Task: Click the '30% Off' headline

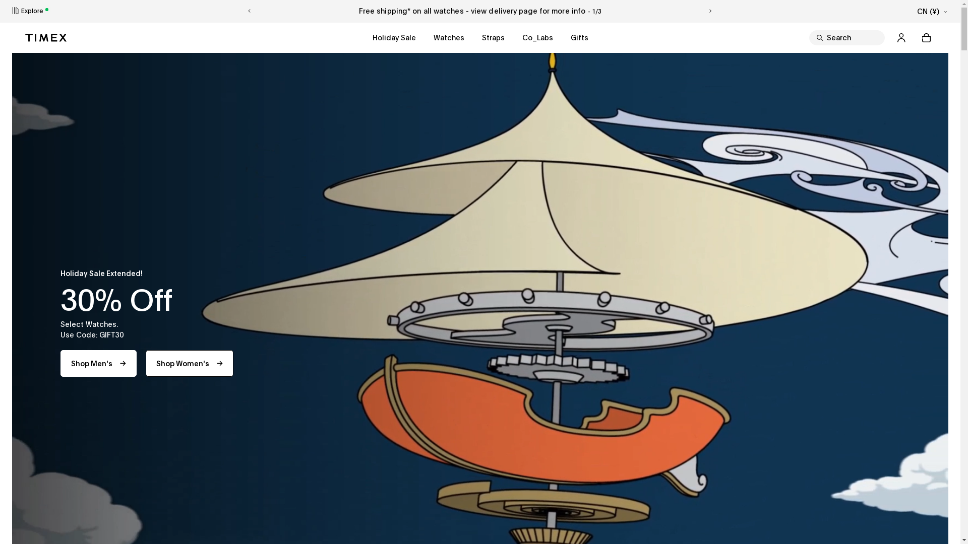Action: 116,301
